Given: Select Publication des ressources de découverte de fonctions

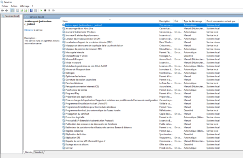Looking at the screenshot, I should pyautogui.click(x=150, y=124).
